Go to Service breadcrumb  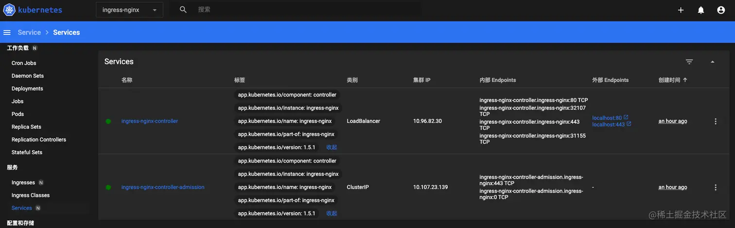[29, 33]
